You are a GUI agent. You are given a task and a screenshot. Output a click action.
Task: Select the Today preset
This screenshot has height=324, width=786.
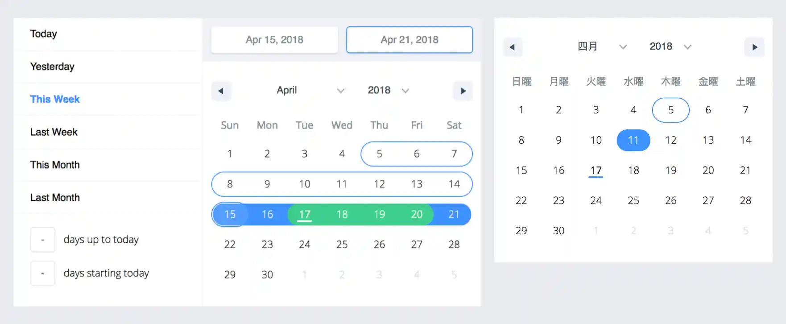44,34
